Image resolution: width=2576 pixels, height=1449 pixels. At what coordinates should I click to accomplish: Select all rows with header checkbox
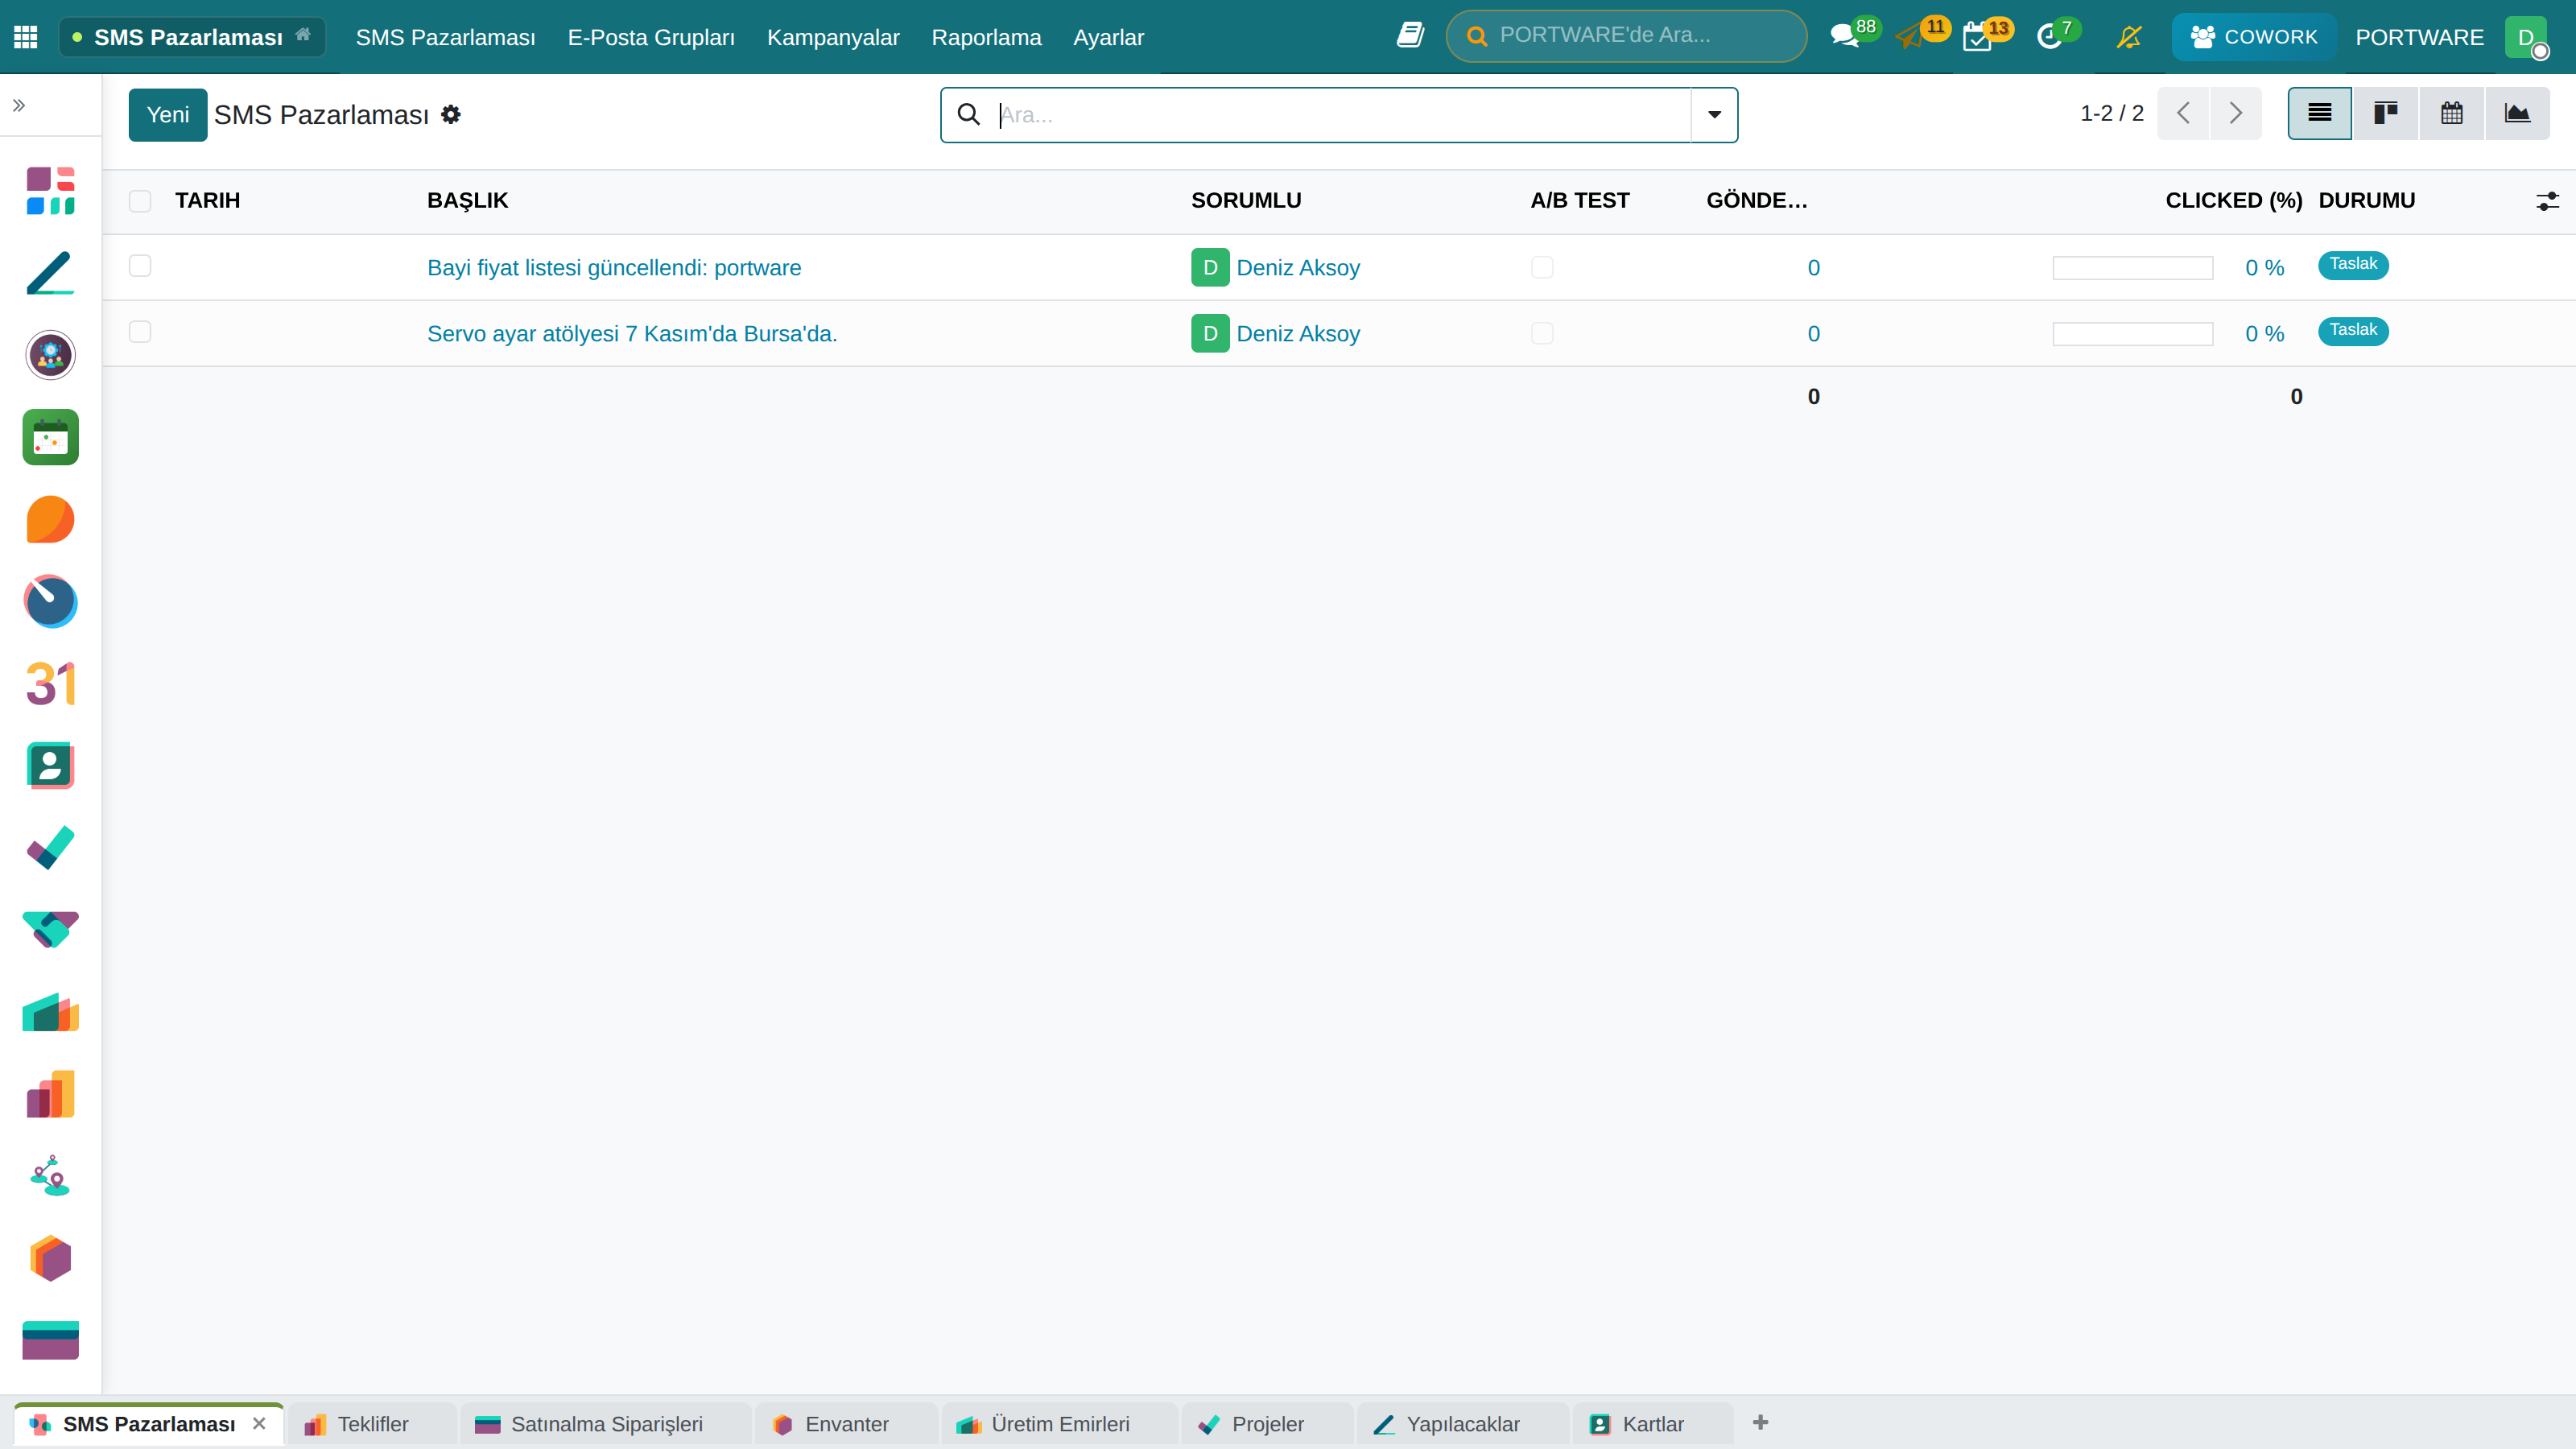tap(140, 201)
